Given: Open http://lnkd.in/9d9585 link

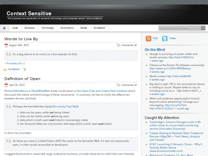Looking at the screenshot, I should click(179, 76).
